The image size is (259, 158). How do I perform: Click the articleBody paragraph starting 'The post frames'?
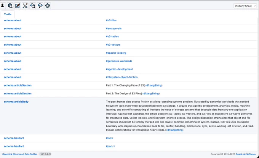coord(180,116)
